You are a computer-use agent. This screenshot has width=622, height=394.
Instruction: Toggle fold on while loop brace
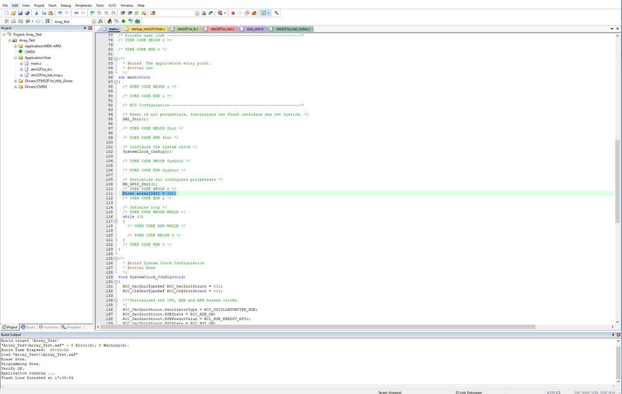coord(116,221)
